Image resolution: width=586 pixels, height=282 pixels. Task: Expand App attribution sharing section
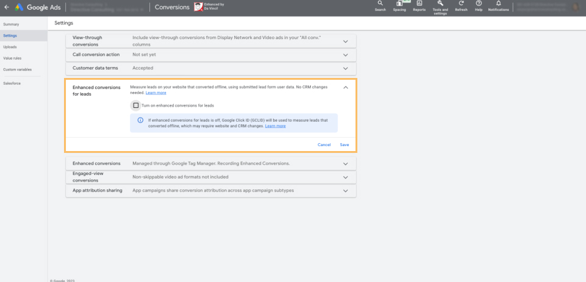pyautogui.click(x=345, y=191)
